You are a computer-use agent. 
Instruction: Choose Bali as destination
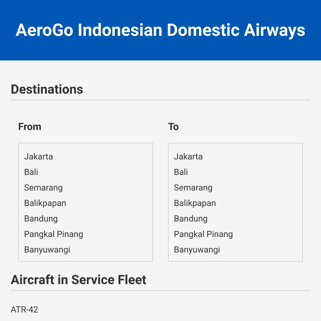[x=235, y=172]
